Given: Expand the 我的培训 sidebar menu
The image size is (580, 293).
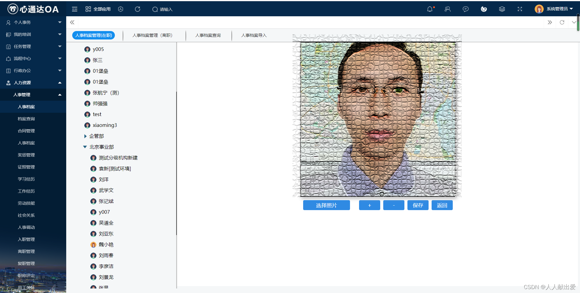Looking at the screenshot, I should pos(33,34).
